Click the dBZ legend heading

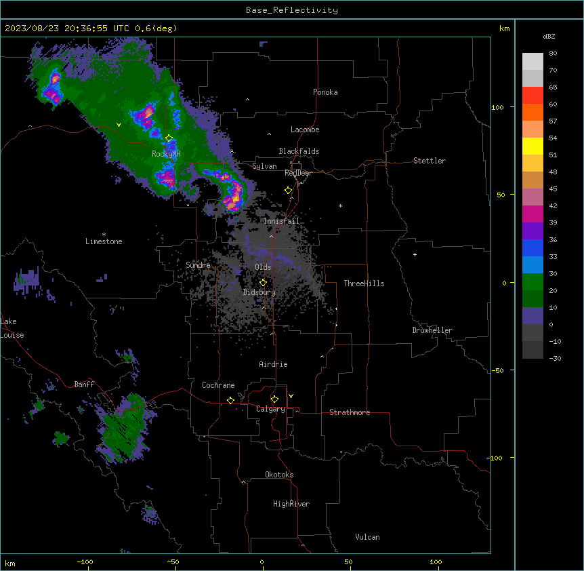pos(549,36)
